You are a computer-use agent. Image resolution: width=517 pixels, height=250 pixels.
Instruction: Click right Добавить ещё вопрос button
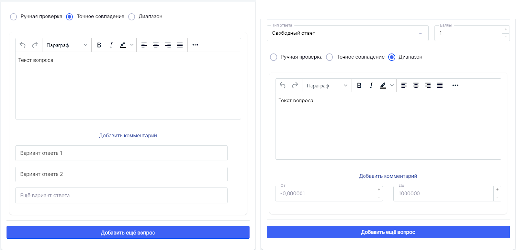(388, 232)
